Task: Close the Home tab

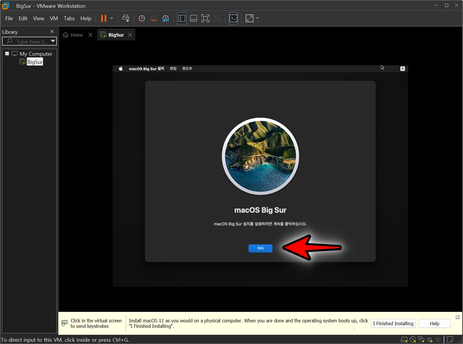Action: click(90, 35)
